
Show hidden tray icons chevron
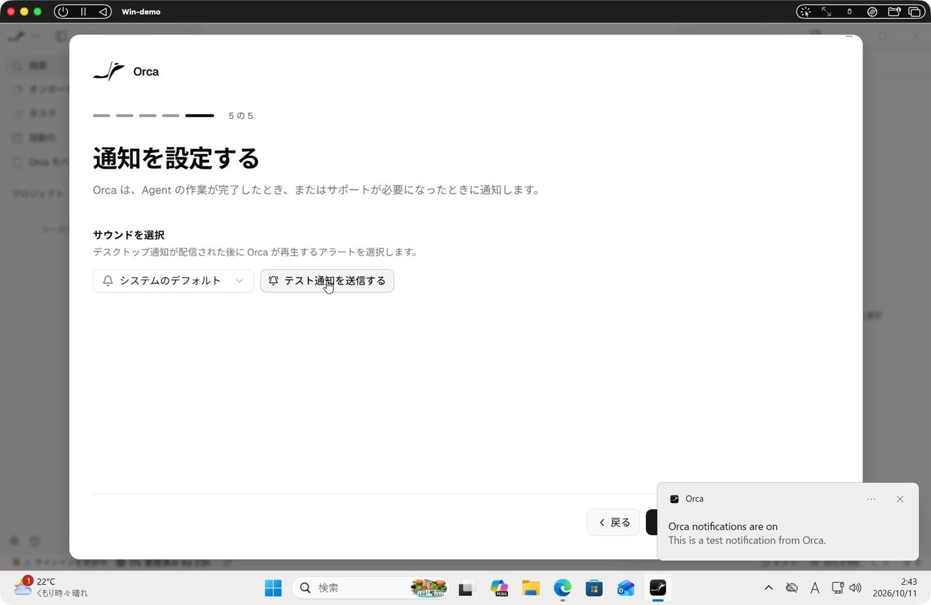click(769, 588)
